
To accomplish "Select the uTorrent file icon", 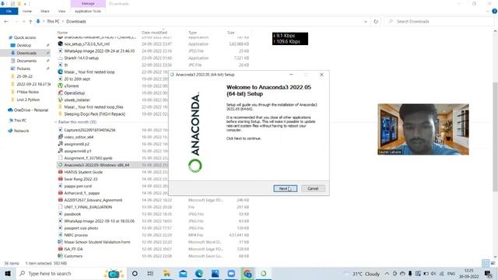I will (61, 86).
